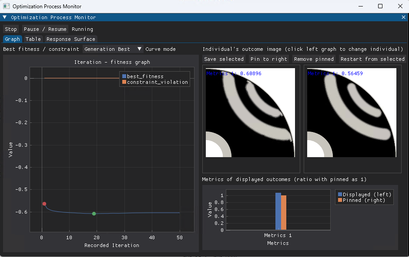409x257 pixels.
Task: Close the application window
Action: [x=400, y=6]
